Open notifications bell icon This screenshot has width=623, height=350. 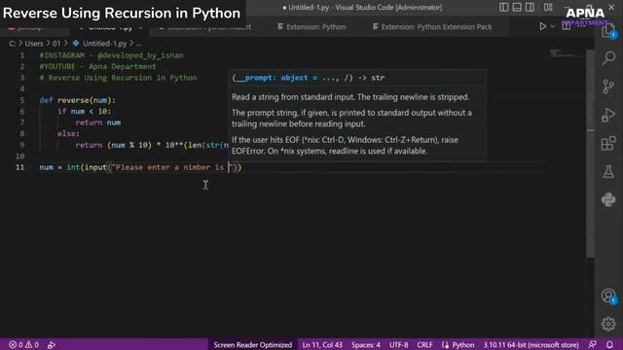(x=609, y=344)
